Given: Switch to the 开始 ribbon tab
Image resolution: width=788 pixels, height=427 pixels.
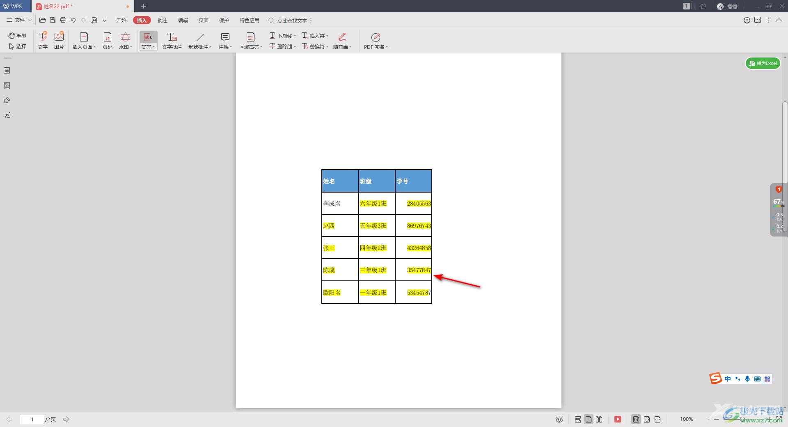Looking at the screenshot, I should coord(121,20).
